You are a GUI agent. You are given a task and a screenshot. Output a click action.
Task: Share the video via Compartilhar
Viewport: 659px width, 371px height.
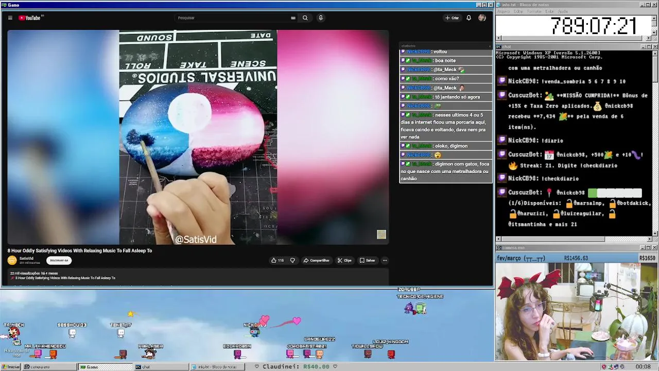[316, 260]
